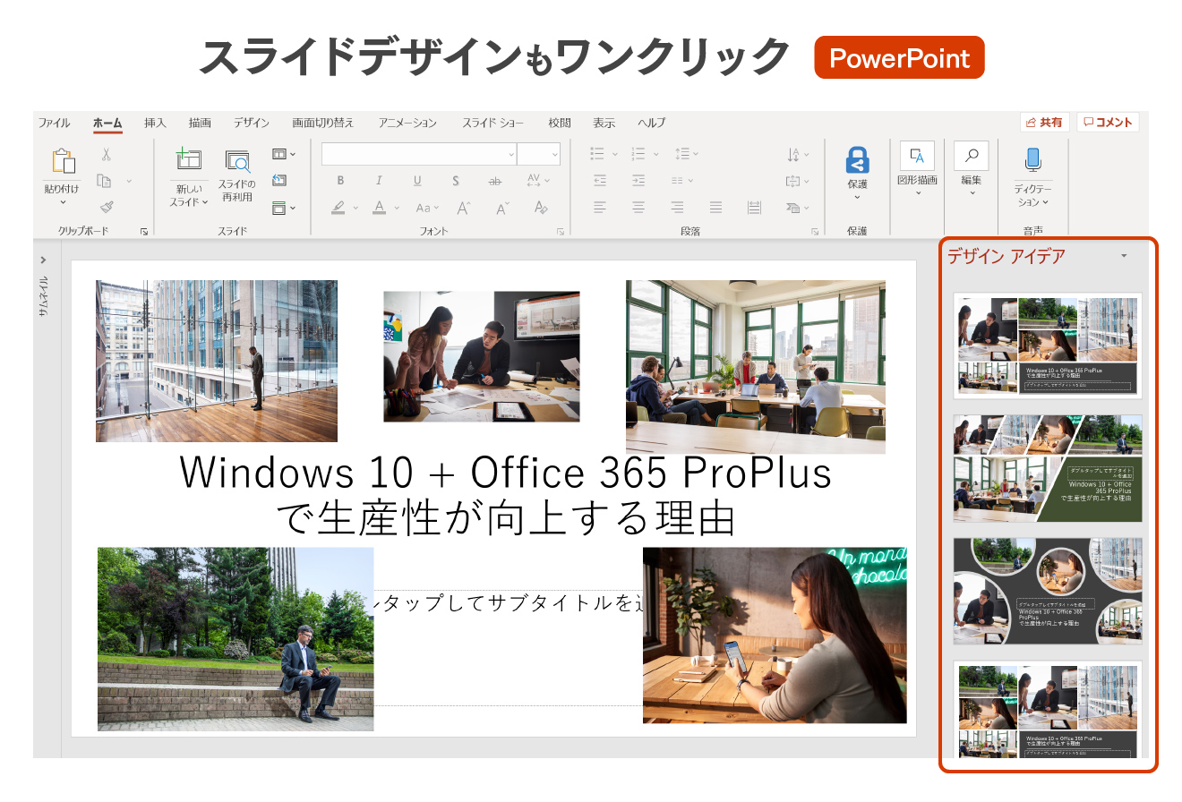Click the Cut scissors icon

pyautogui.click(x=106, y=154)
